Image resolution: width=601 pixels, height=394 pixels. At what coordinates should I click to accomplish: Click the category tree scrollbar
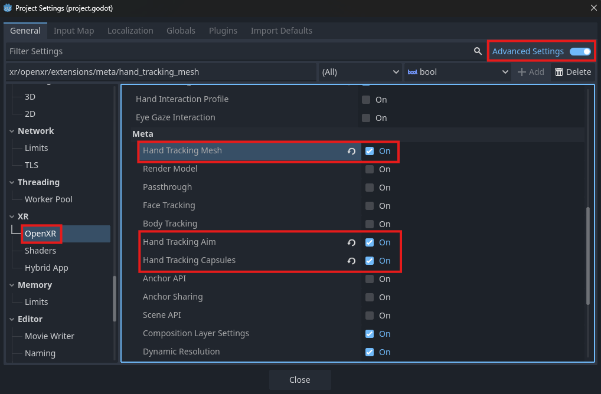[x=114, y=298]
